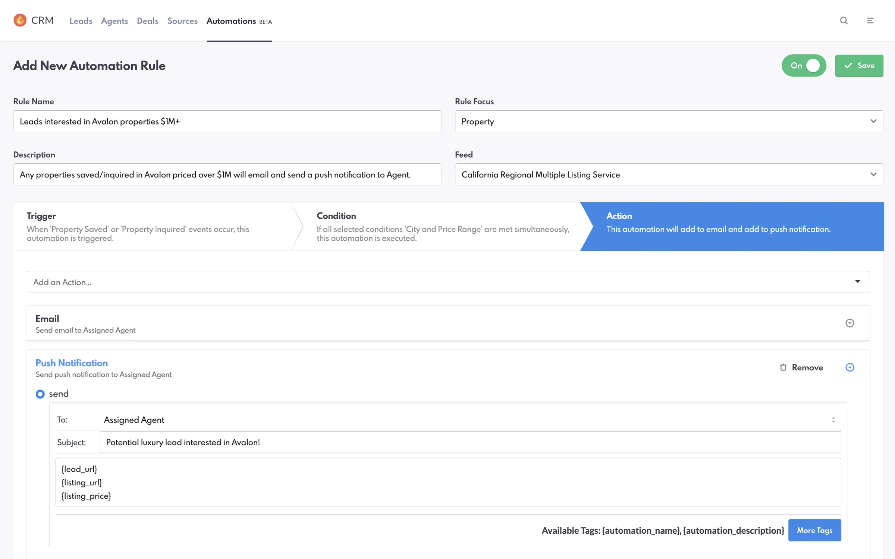This screenshot has height=559, width=895.
Task: Open the hamburger menu icon
Action: tap(870, 20)
